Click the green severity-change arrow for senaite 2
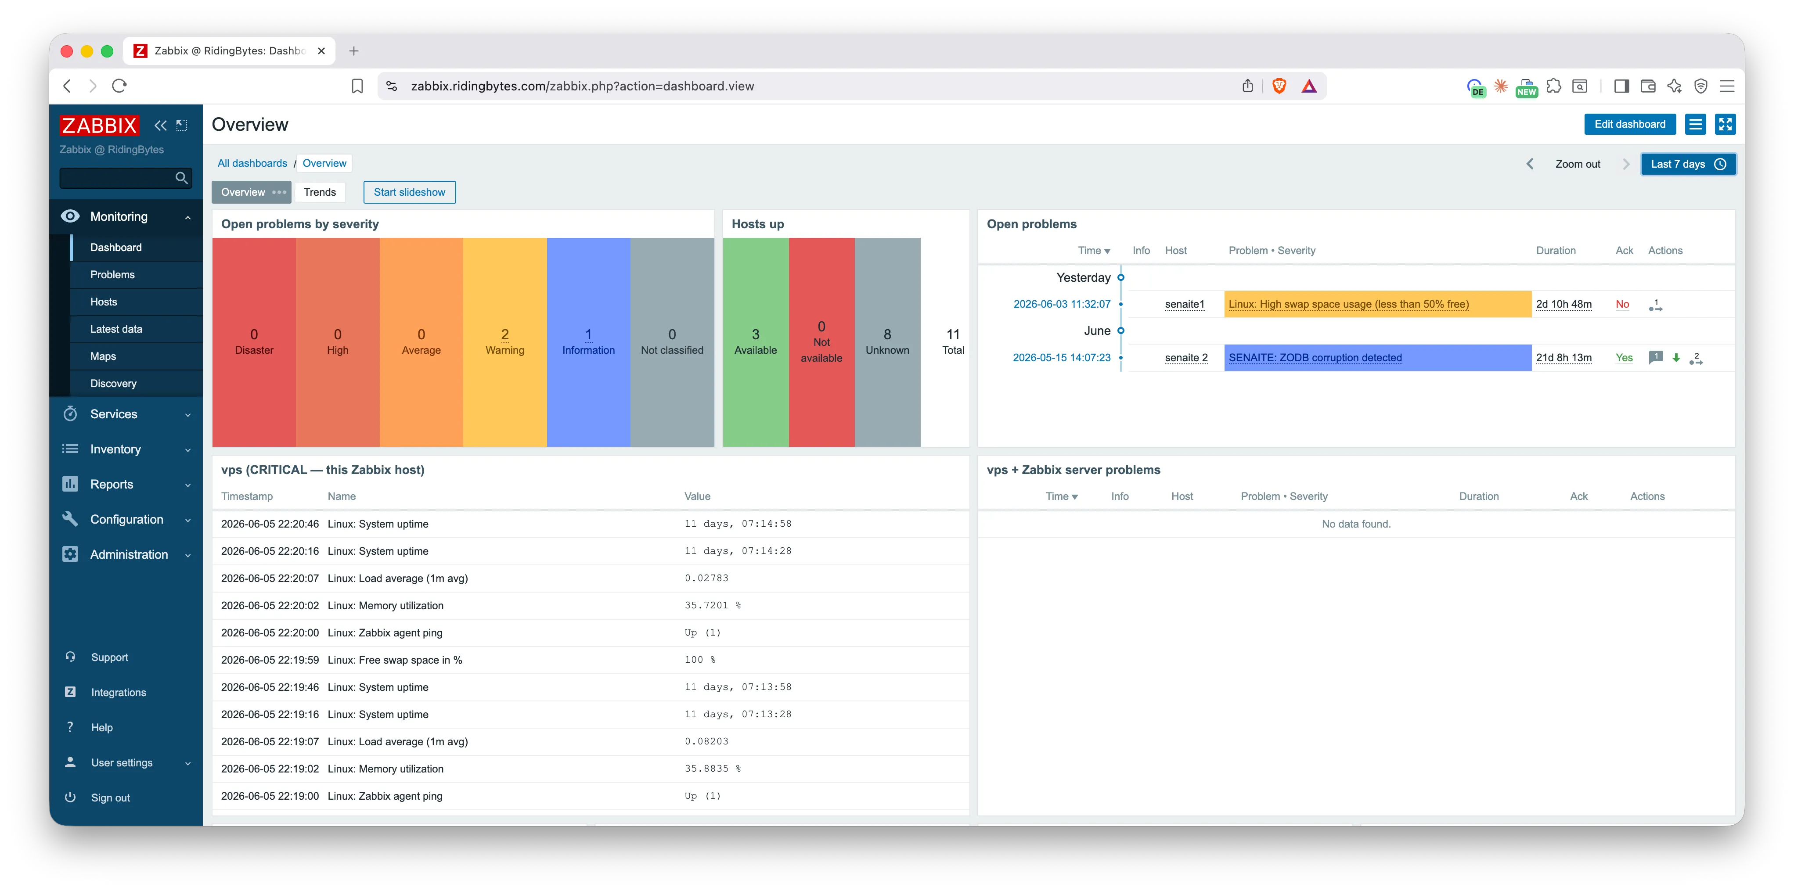The width and height of the screenshot is (1794, 891). [x=1676, y=358]
